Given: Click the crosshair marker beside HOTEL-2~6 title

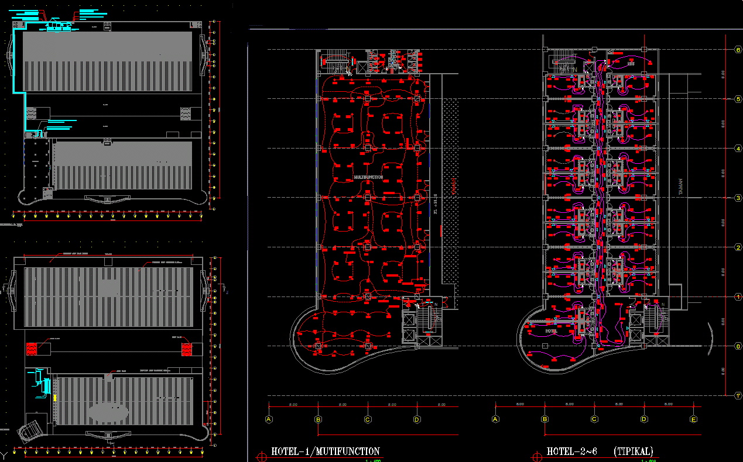Looking at the screenshot, I should point(536,457).
